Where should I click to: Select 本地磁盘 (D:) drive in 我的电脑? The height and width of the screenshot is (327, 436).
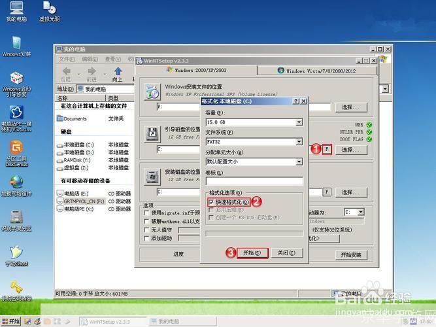pos(76,152)
